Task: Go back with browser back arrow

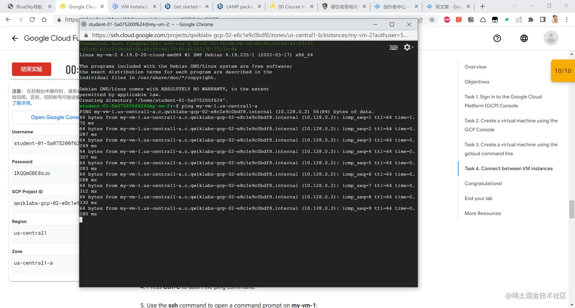Action: (x=8, y=20)
